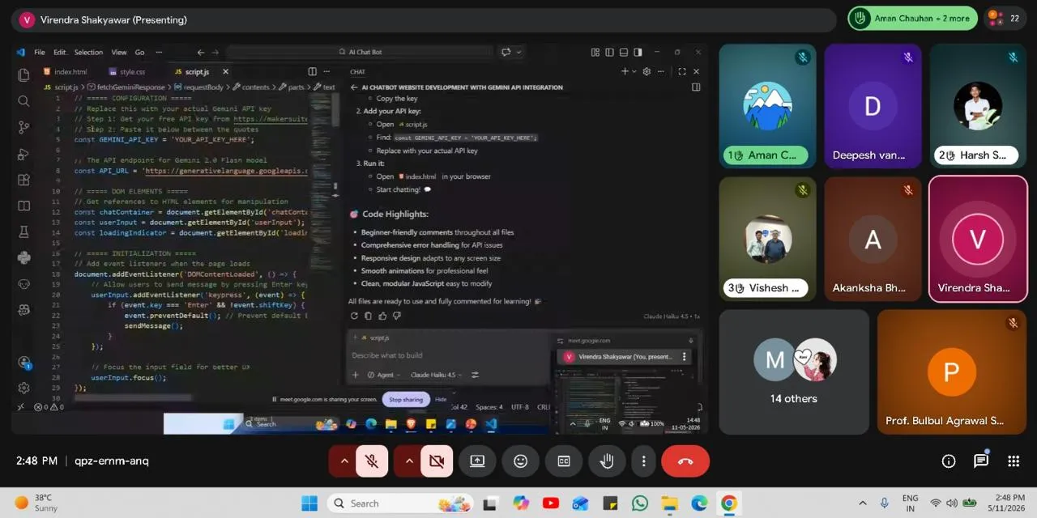Open Accounts icon with badge in VS Code

[23, 363]
